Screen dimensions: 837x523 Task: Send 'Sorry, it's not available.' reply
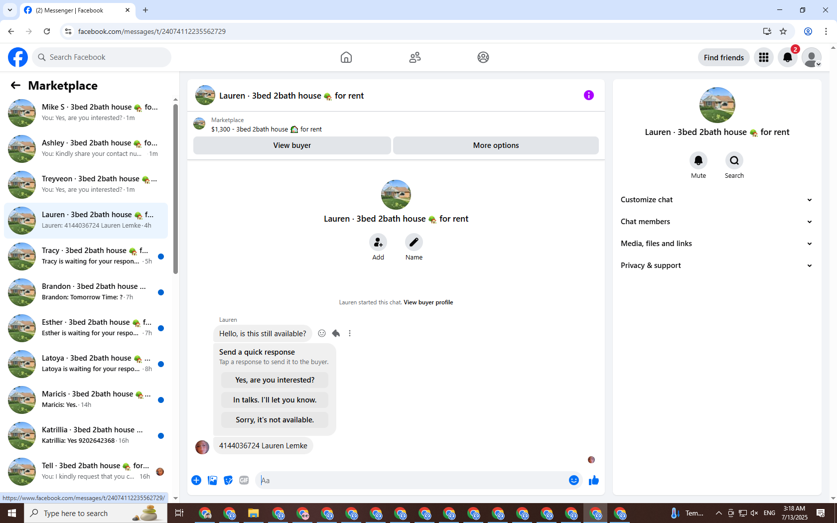pyautogui.click(x=275, y=420)
